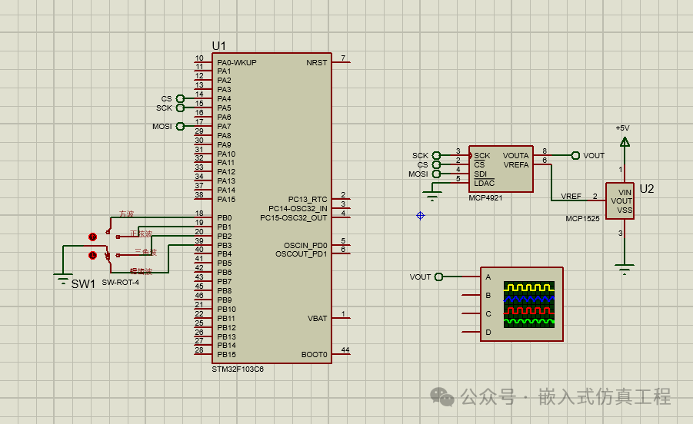693x424 pixels.
Task: Click the PB15 pin label
Action: (x=226, y=355)
